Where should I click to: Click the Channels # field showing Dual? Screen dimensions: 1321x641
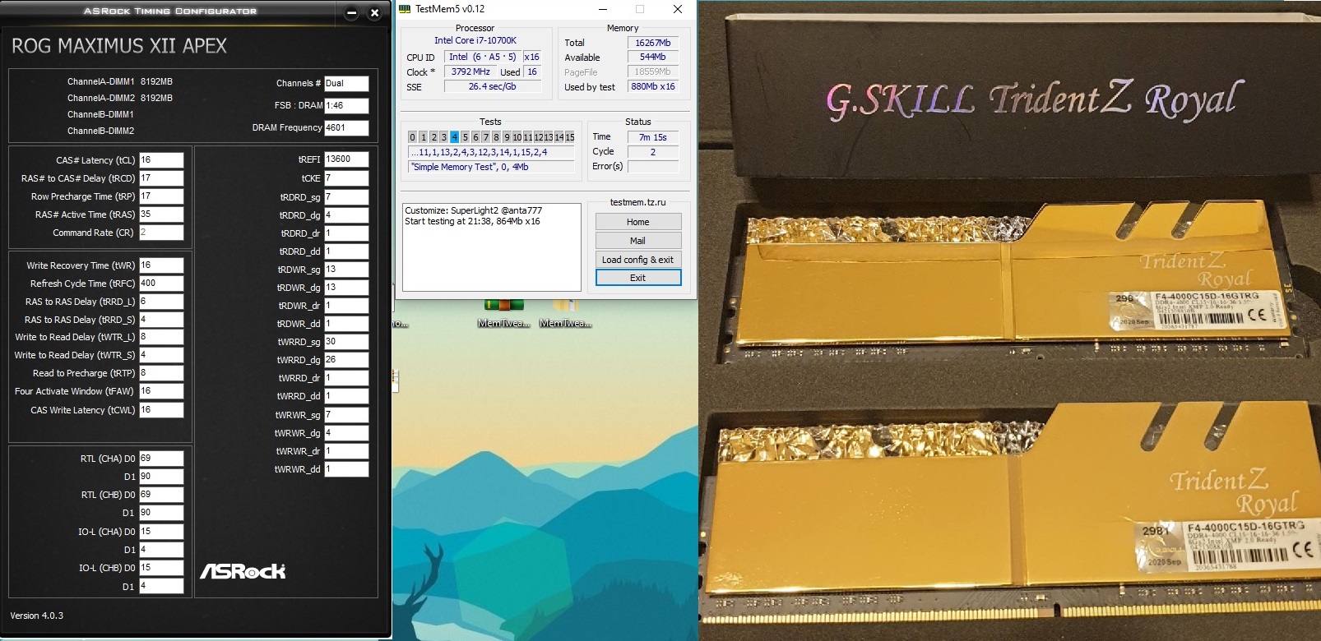click(x=346, y=83)
